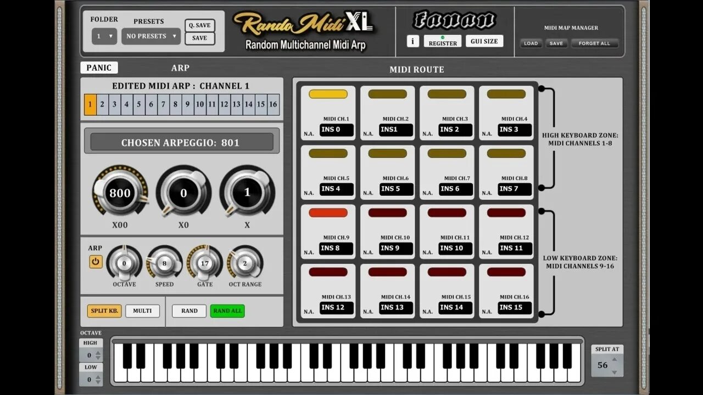
Task: Click the GATE knob
Action: tap(205, 263)
